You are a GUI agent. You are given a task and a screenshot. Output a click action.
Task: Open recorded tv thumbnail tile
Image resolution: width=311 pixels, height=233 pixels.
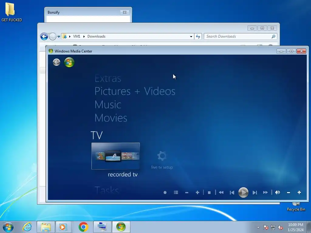pyautogui.click(x=116, y=156)
